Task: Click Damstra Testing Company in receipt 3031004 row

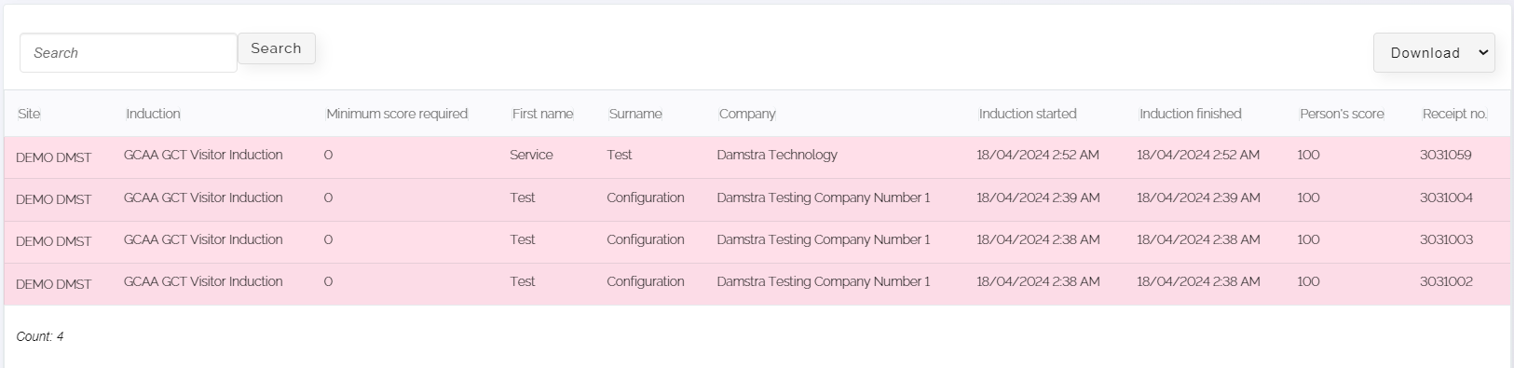Action: tap(824, 198)
